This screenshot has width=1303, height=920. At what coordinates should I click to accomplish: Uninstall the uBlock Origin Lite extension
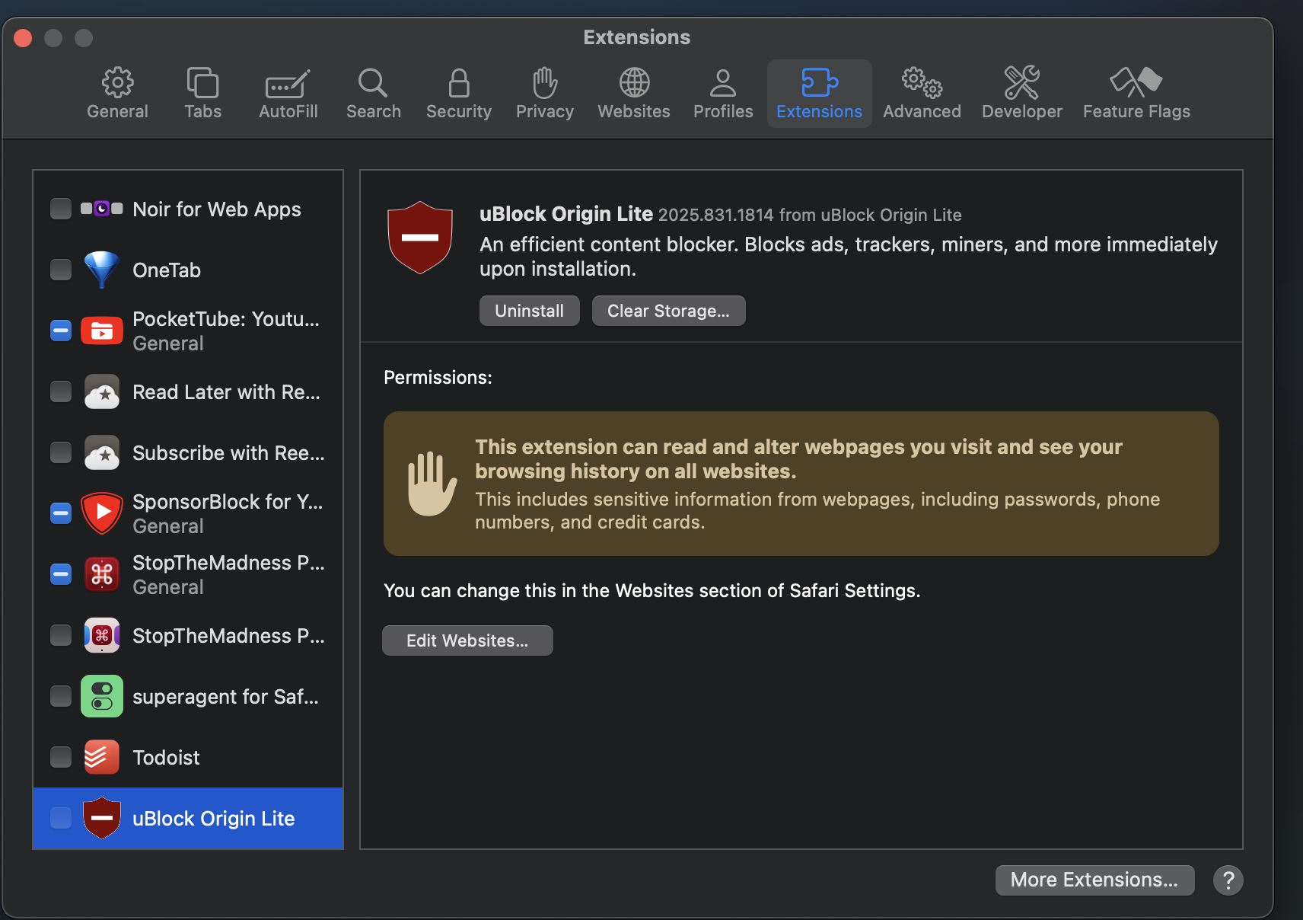(530, 311)
